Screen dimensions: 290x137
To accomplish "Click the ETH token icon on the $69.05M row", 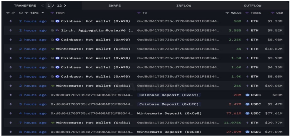I will point(247,86).
